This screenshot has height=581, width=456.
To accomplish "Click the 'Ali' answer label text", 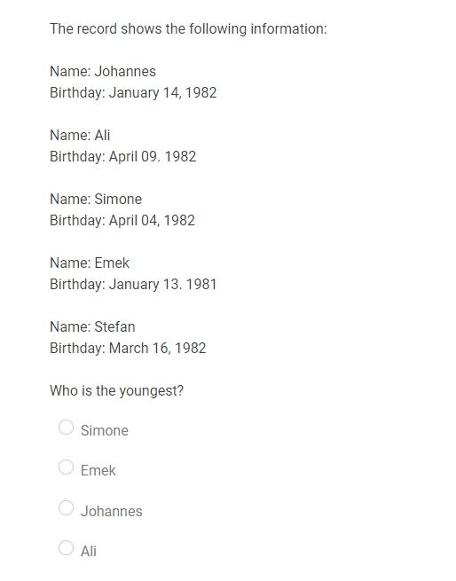I will 89,552.
